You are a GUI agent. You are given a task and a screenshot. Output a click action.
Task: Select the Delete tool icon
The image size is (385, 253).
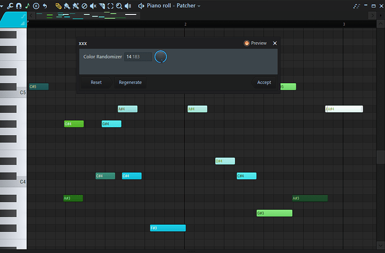click(x=84, y=6)
